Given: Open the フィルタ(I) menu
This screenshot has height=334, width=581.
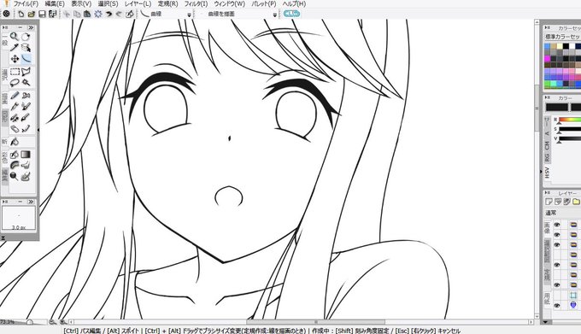Looking at the screenshot, I should tap(196, 3).
